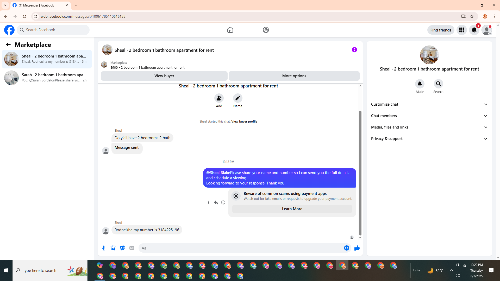Go to Facebook Home tab
500x281 pixels.
(x=230, y=30)
